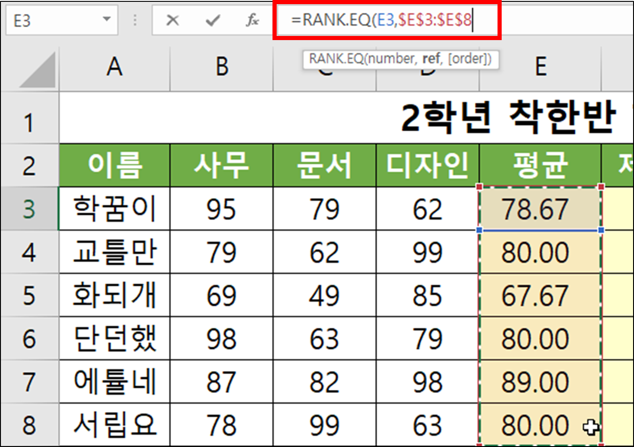This screenshot has width=634, height=447.
Task: Click the Cancel (X) icon in formula bar
Action: coord(172,20)
